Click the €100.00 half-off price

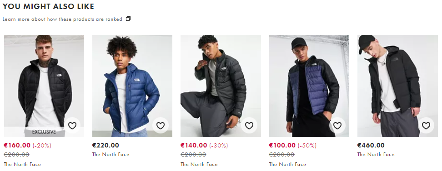(282, 145)
